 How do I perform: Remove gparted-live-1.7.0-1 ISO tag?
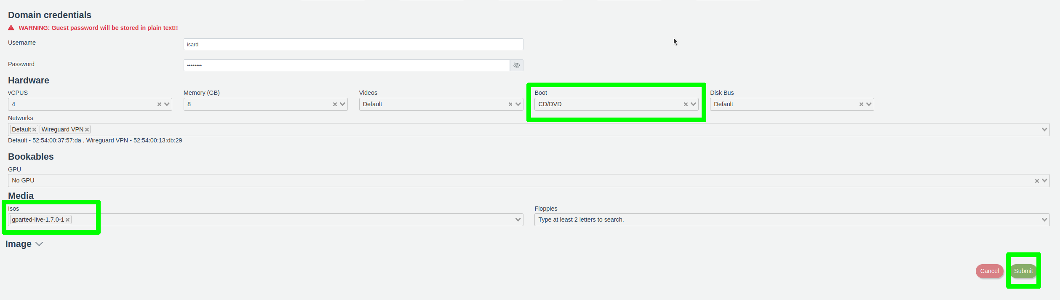[67, 220]
